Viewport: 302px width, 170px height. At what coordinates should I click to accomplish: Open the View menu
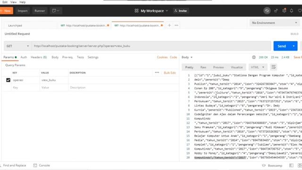click(x=13, y=2)
